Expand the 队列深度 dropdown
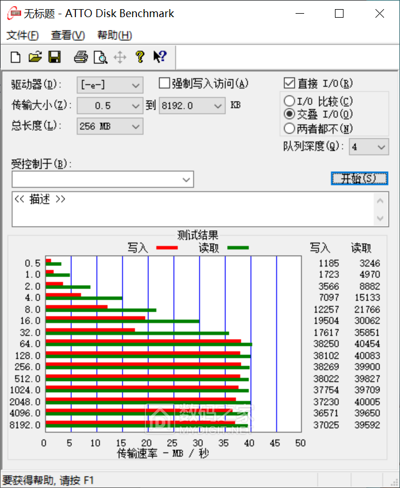Screen dimensions: 400x488 [x=382, y=147]
